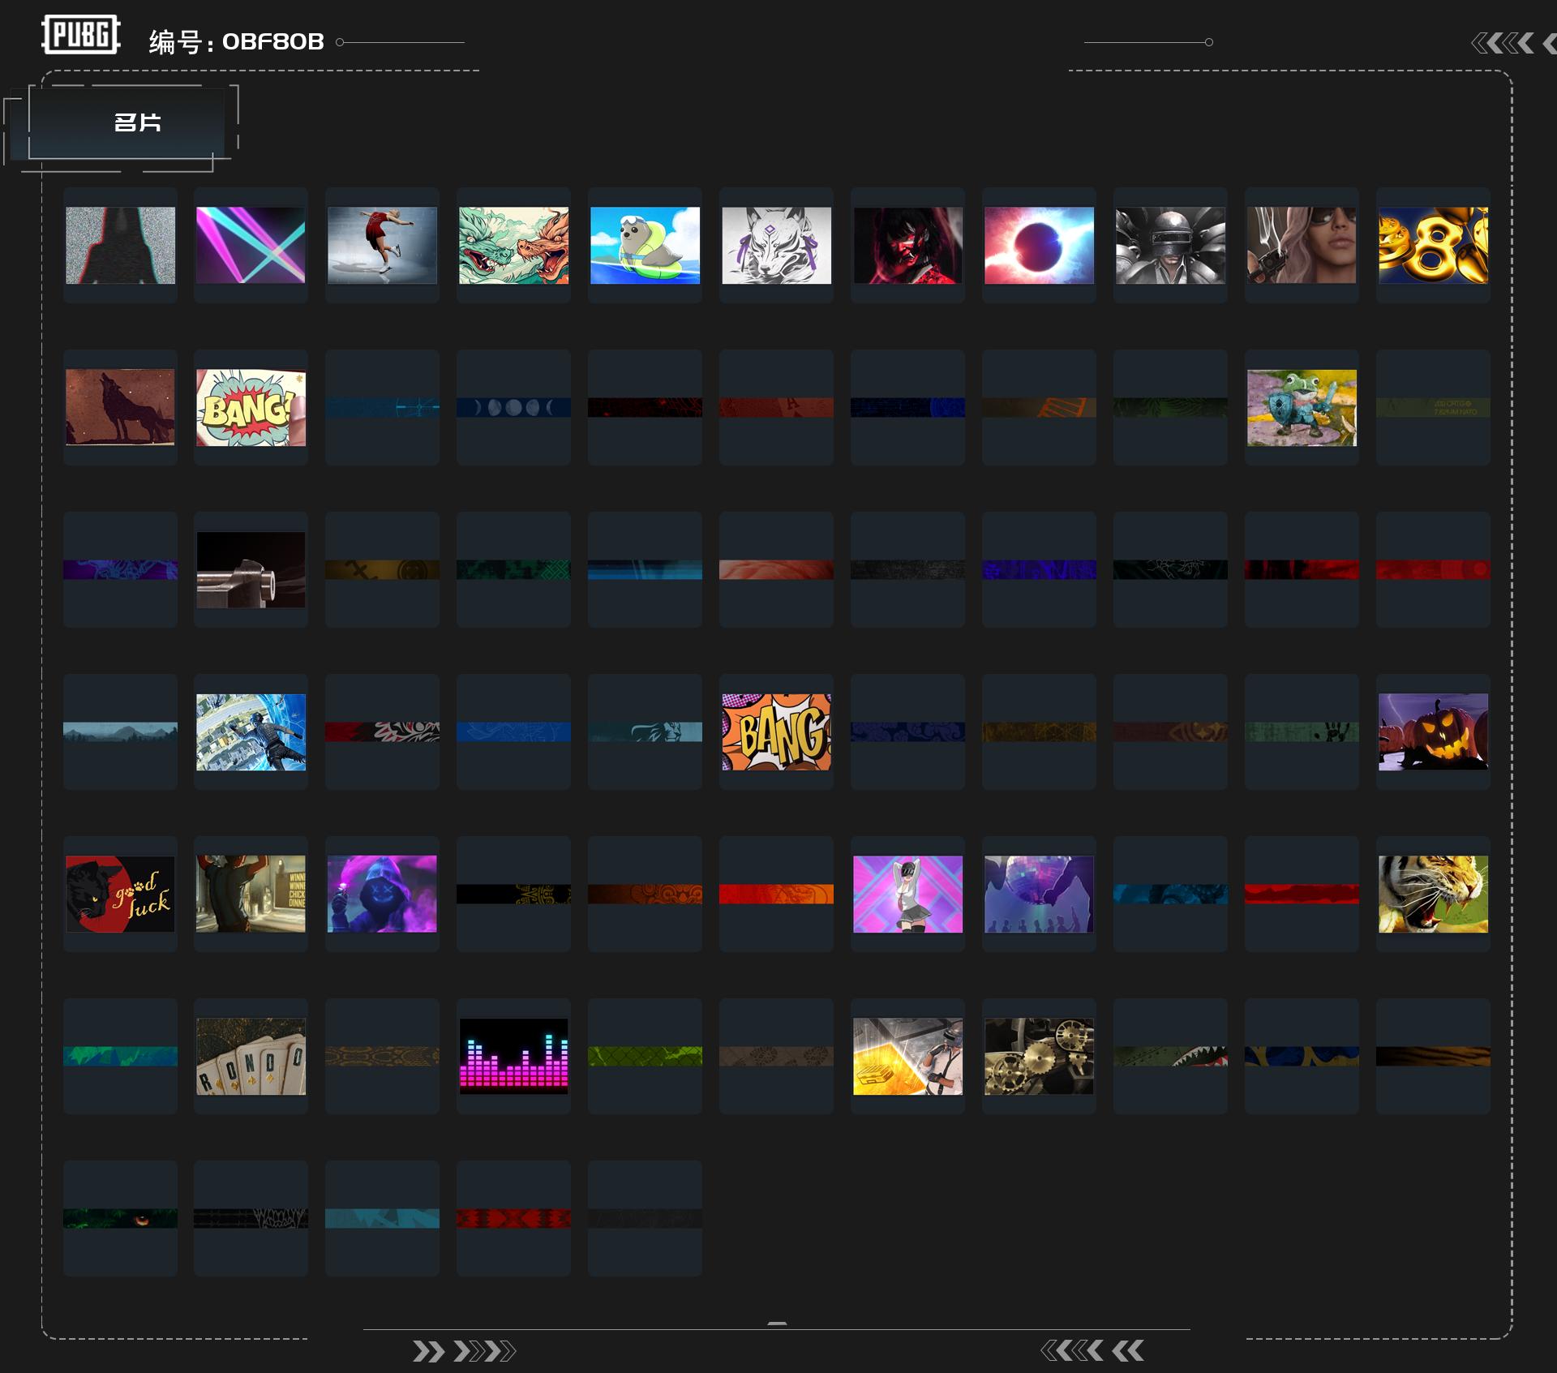Screen dimensions: 1557x1373
Task: Click the bottom-left right-chevrons arrow icon
Action: pos(463,1351)
